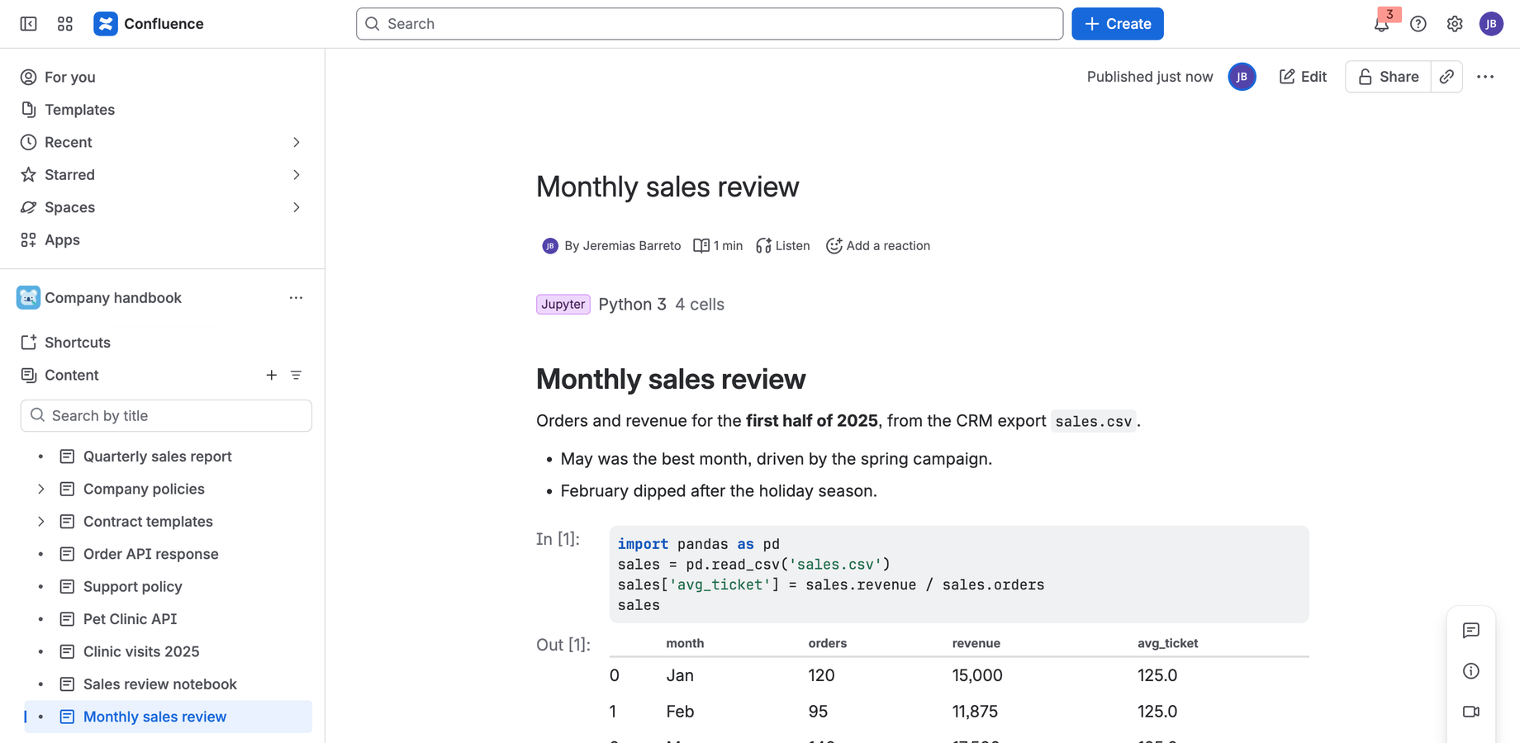
Task: Open the Support policy page
Action: [132, 587]
